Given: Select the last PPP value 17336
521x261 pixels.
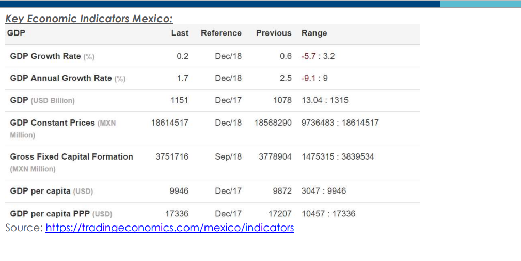Looking at the screenshot, I should pyautogui.click(x=177, y=214).
